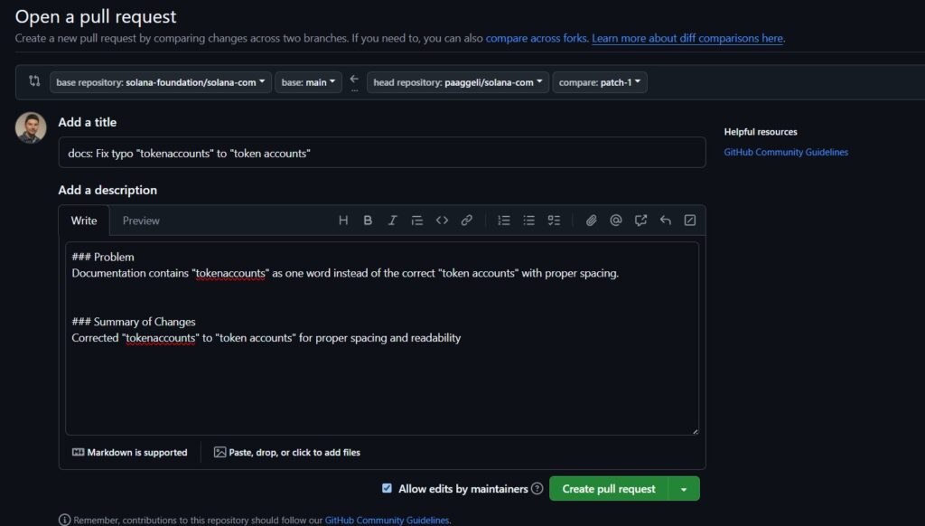Select the Write tab
Image resolution: width=925 pixels, height=526 pixels.
pos(84,221)
